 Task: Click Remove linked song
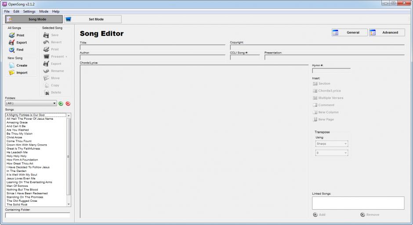[x=370, y=215]
